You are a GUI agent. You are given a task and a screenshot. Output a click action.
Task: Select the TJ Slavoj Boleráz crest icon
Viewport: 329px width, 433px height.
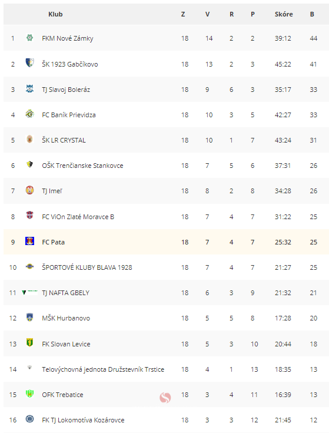point(29,88)
